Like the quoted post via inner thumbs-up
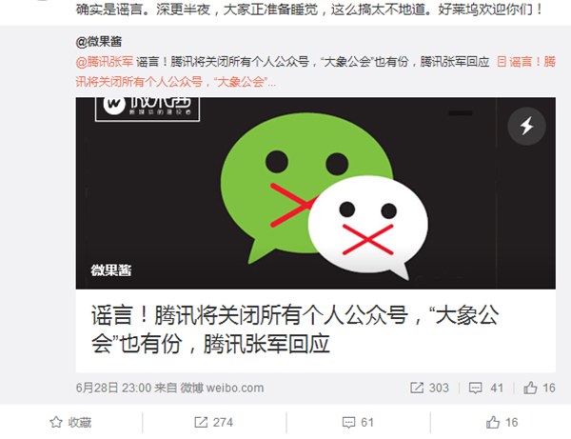This screenshot has height=439, width=571. coord(530,388)
